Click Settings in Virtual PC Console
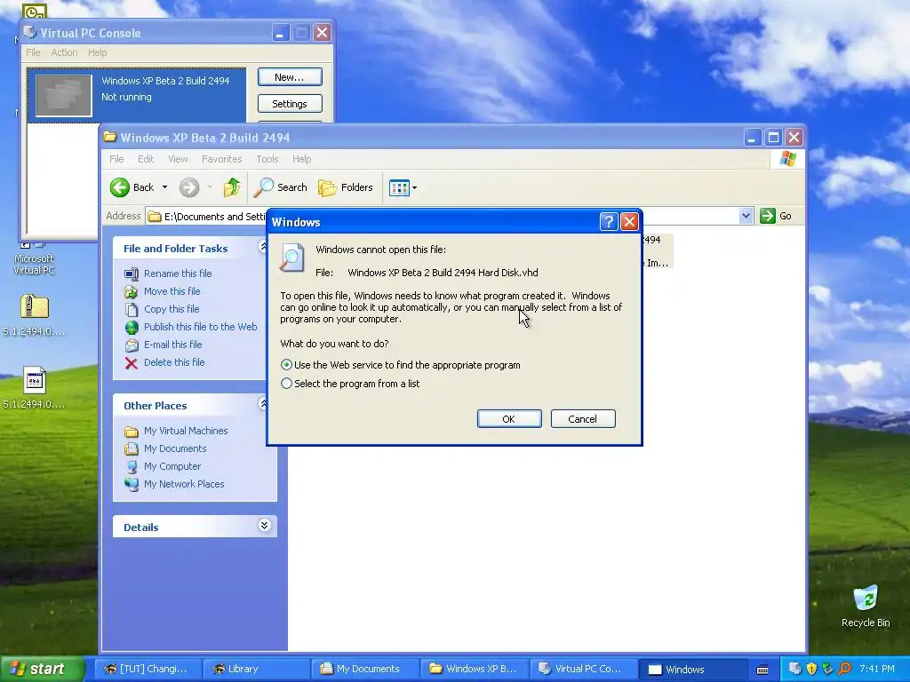This screenshot has width=910, height=682. pyautogui.click(x=290, y=104)
